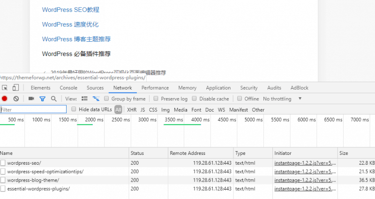Toggle the device toolbar icon
375x199 pixels.
[x=15, y=88]
